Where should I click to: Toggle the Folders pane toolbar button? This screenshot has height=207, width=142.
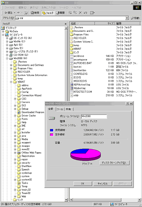48,13
